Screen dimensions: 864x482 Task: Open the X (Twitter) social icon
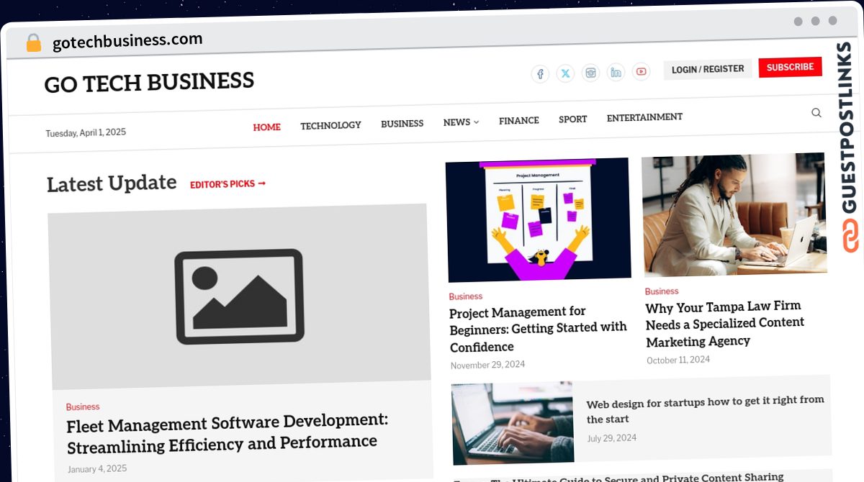(565, 73)
